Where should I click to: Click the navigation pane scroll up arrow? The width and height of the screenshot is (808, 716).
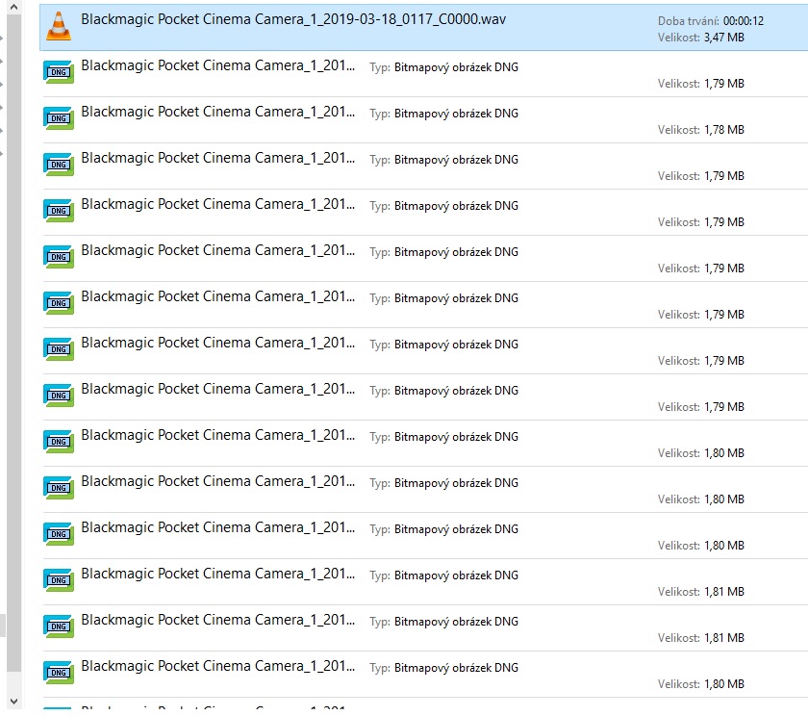point(13,8)
